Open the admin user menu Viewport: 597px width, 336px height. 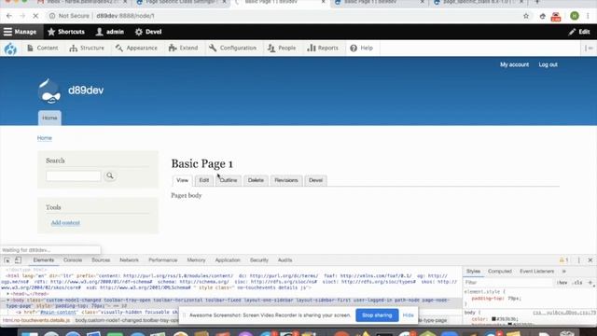(x=110, y=32)
